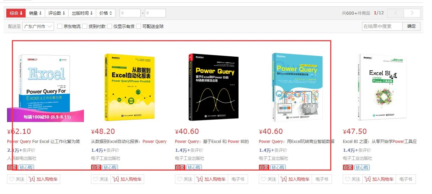Click 电子工业出版社 under ¥47.50 book
Image resolution: width=432 pixels, height=194 pixels.
click(357, 158)
